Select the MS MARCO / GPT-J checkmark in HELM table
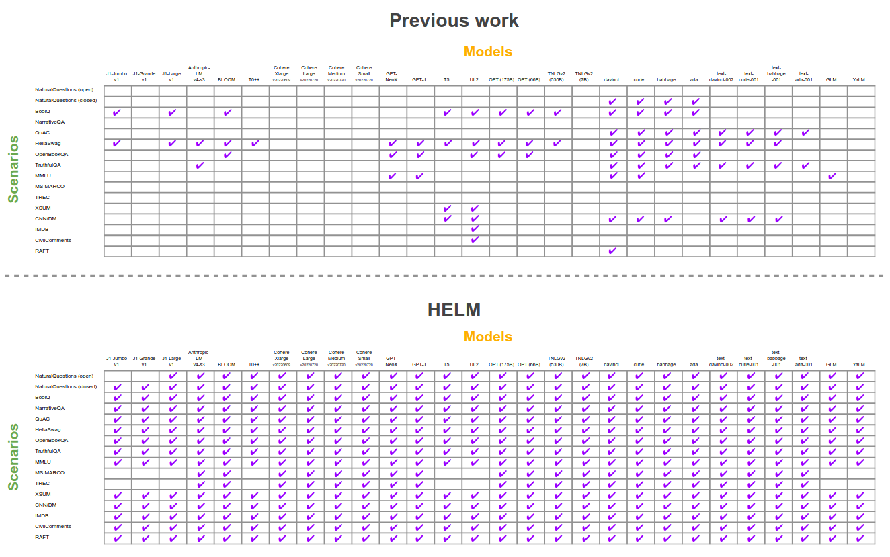The image size is (890, 557). [420, 474]
